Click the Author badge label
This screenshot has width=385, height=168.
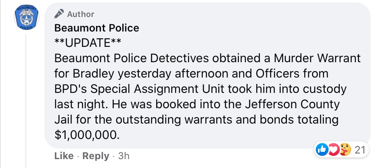81,14
